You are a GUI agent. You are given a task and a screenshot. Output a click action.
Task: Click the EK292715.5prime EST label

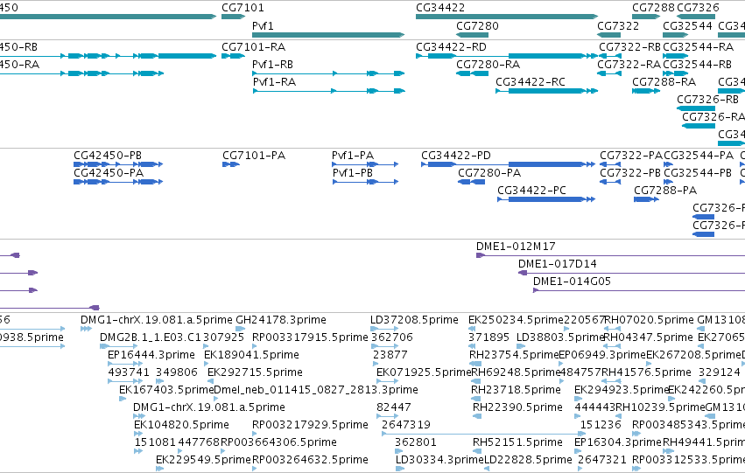[x=255, y=373]
